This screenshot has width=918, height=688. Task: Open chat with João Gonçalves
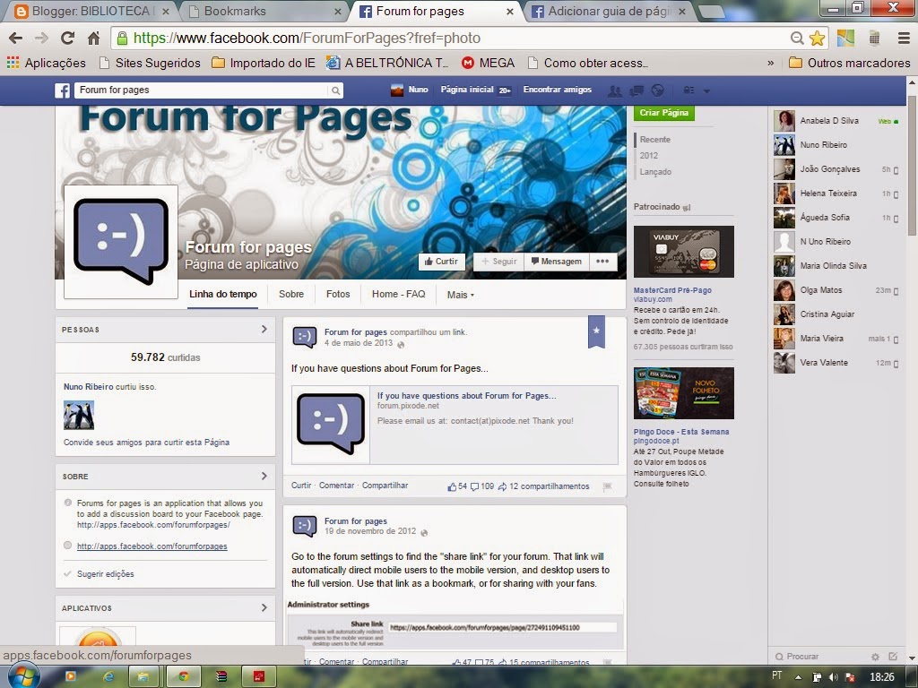coord(836,169)
